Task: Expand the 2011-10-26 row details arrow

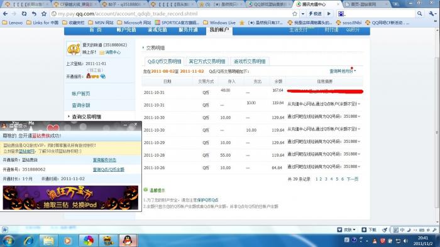Action: tap(359, 167)
